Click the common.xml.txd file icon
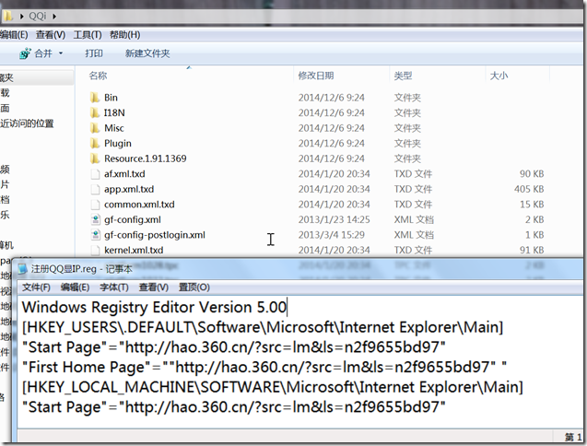Image resolution: width=587 pixels, height=446 pixels. 96,205
